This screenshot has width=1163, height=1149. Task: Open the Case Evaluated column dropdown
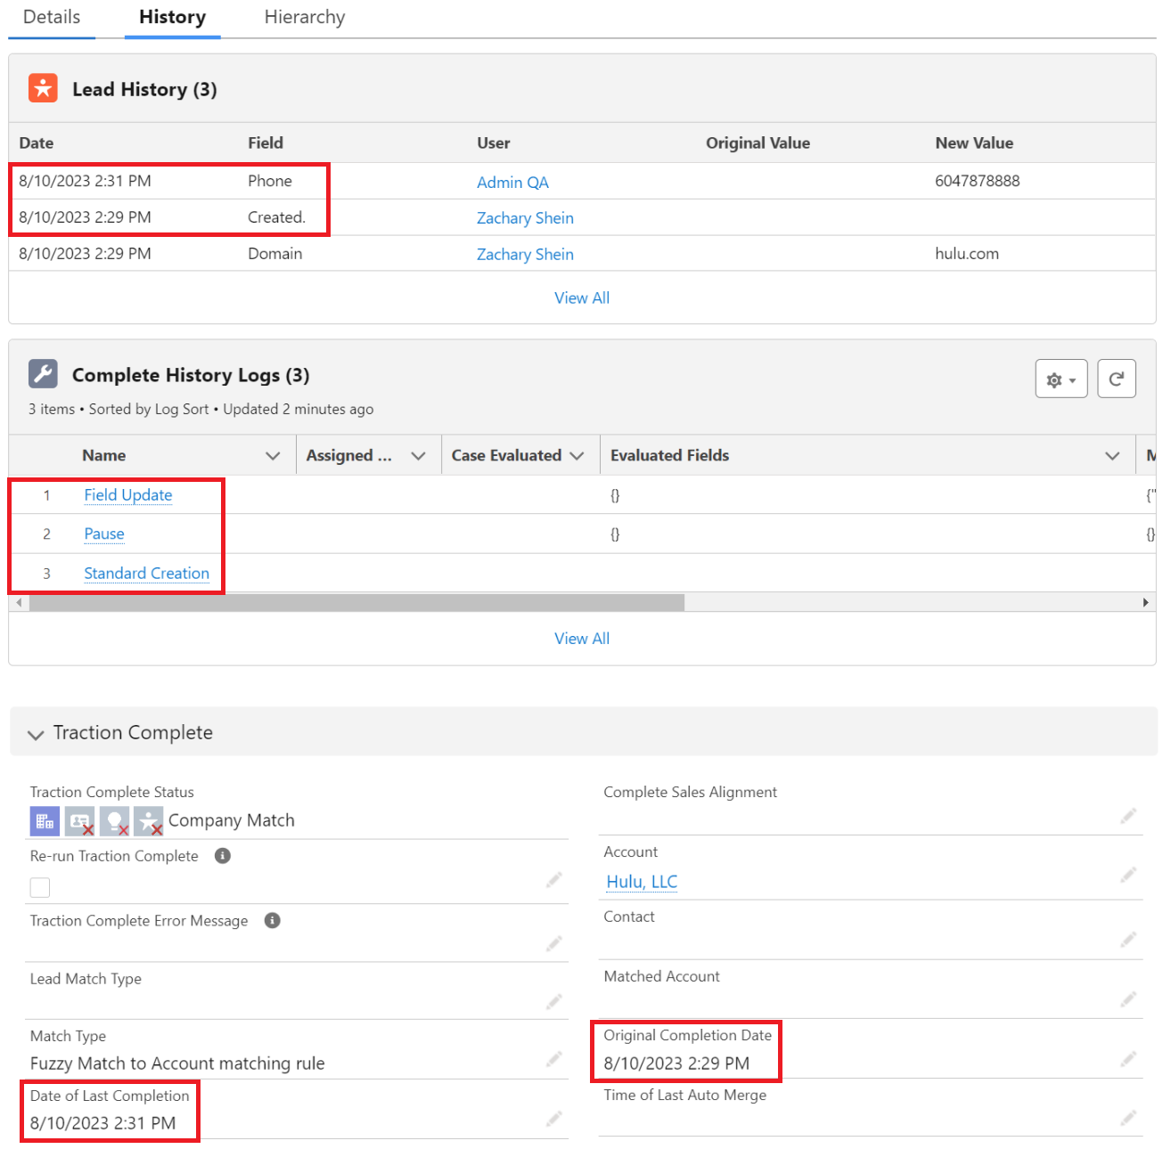coord(577,456)
